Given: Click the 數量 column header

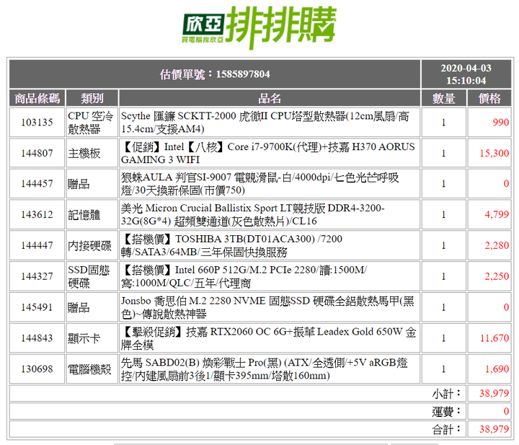Looking at the screenshot, I should [443, 98].
